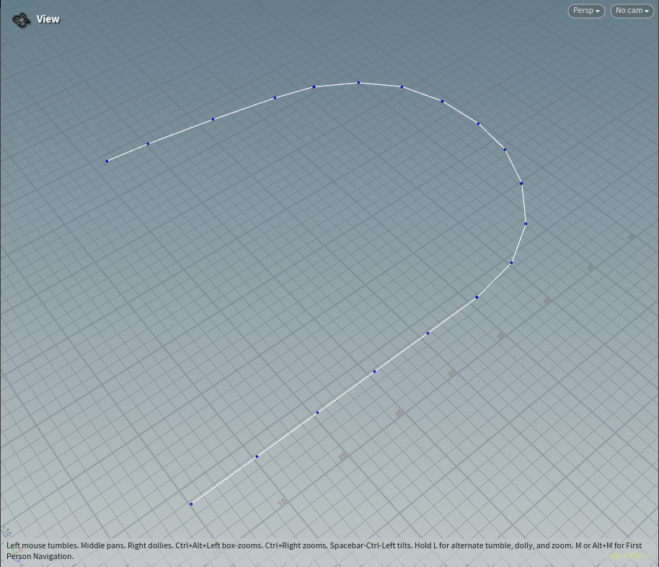Click the grid ruler label 25

[x=399, y=414]
